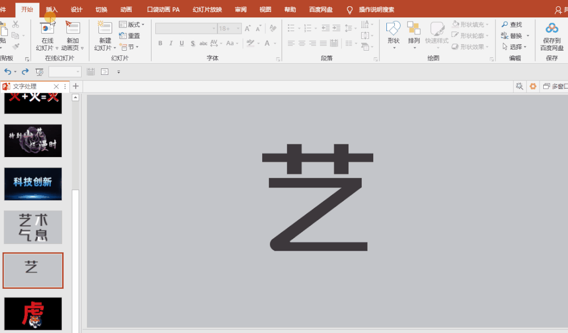
Task: Open 在线幻灯片 online slides button
Action: point(47,35)
